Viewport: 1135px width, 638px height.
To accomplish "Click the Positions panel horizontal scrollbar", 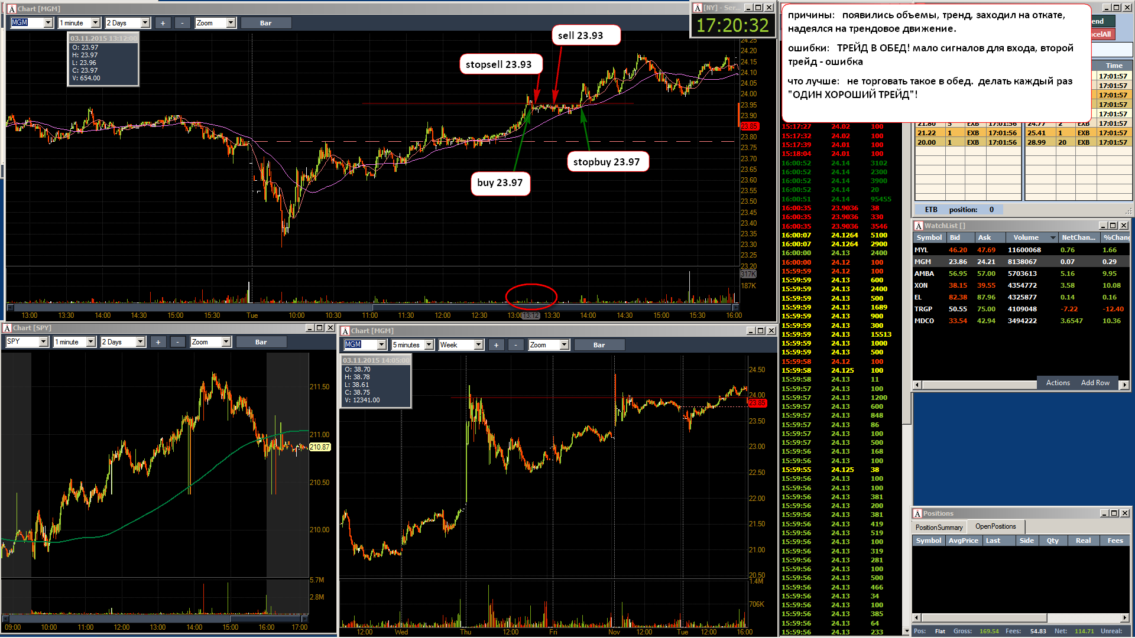I will (1021, 618).
